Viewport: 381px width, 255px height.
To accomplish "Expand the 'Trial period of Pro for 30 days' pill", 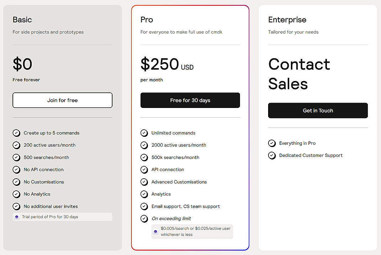I will (x=62, y=217).
